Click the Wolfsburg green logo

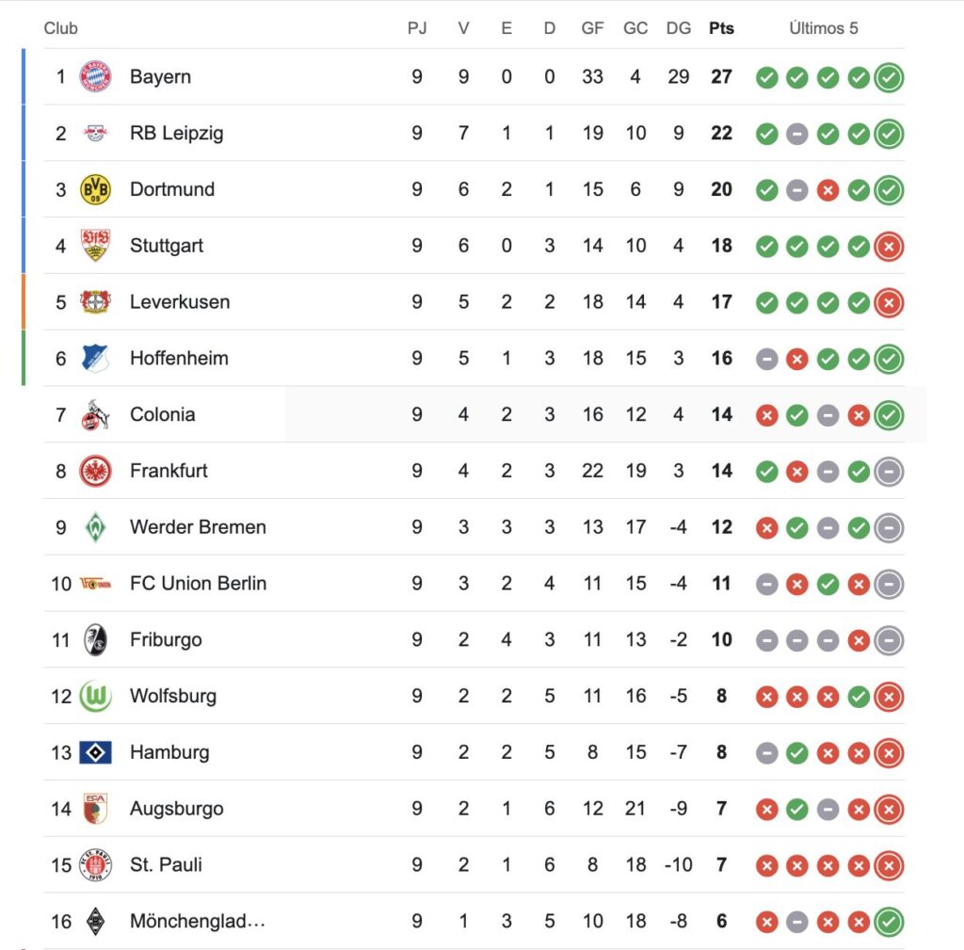coord(95,697)
